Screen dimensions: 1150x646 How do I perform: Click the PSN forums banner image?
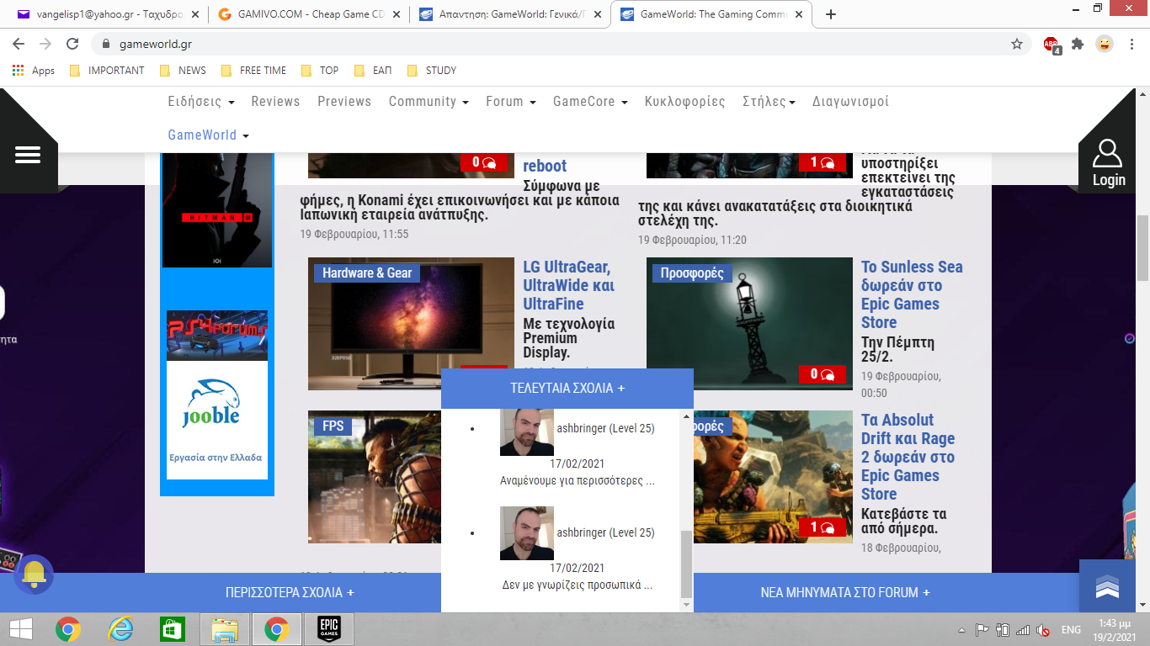click(217, 336)
